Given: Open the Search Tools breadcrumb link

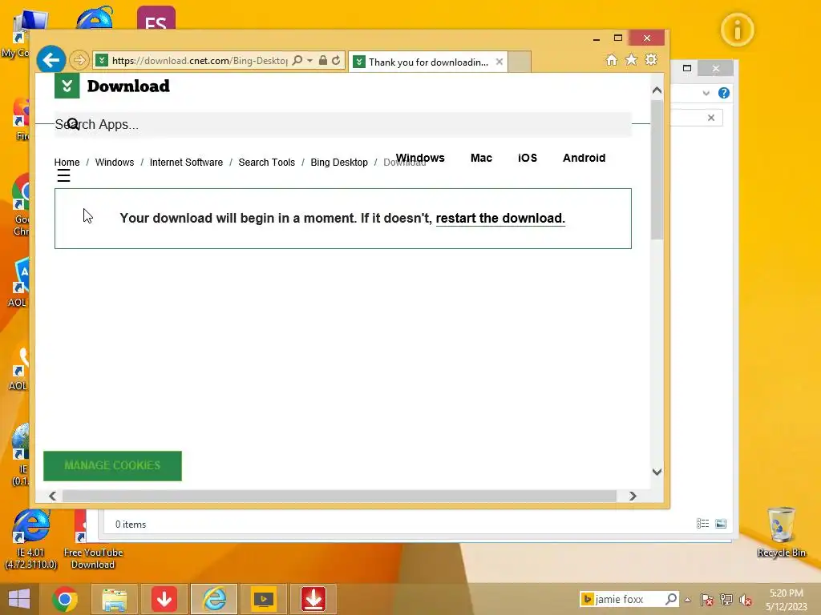Looking at the screenshot, I should point(266,162).
